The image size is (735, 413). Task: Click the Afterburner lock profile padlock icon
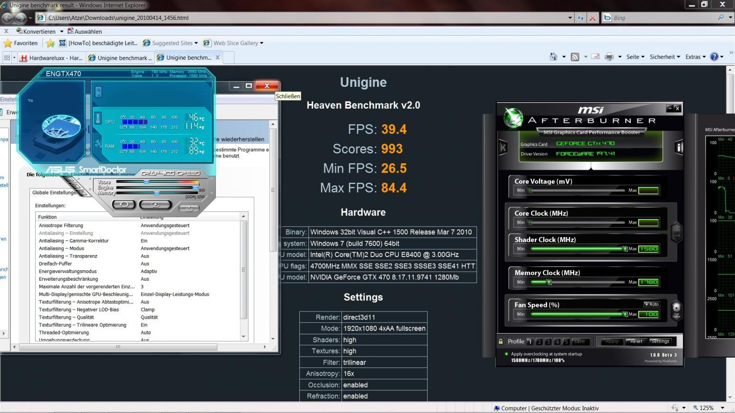(x=501, y=341)
